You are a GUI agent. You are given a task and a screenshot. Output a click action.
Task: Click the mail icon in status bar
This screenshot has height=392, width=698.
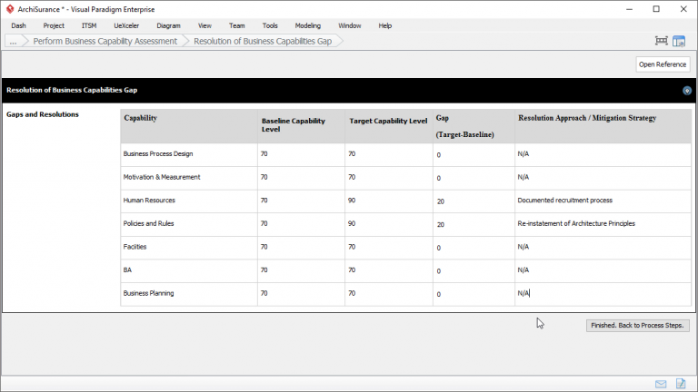(661, 384)
